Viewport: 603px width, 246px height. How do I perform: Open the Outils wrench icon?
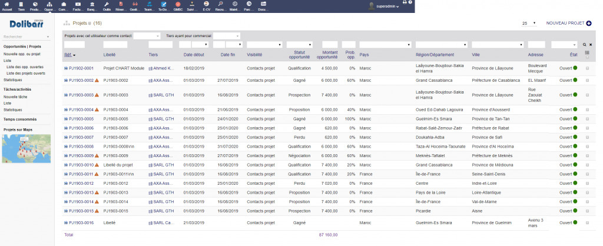tap(106, 6)
